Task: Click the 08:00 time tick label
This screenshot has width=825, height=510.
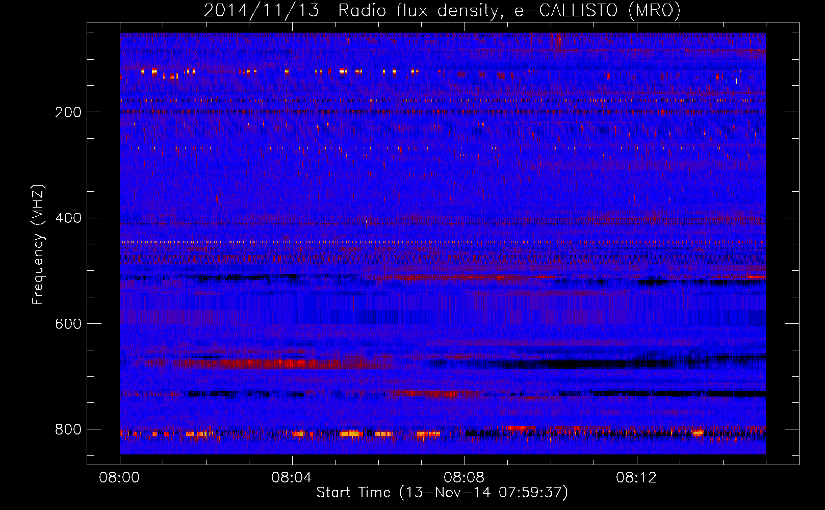Action: pyautogui.click(x=119, y=478)
